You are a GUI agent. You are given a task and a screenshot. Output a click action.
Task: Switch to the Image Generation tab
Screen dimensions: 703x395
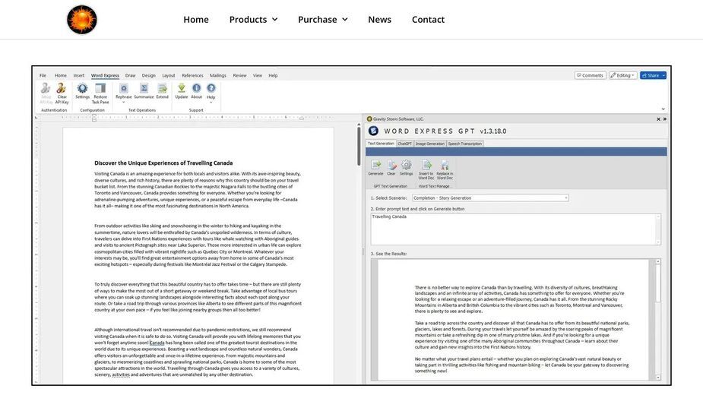click(x=429, y=144)
